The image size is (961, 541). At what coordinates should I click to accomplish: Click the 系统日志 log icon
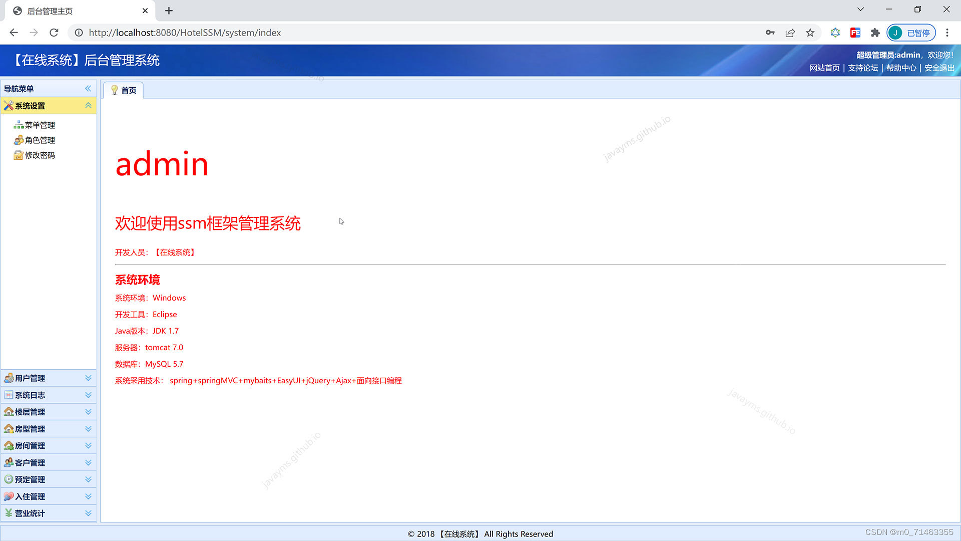tap(9, 395)
